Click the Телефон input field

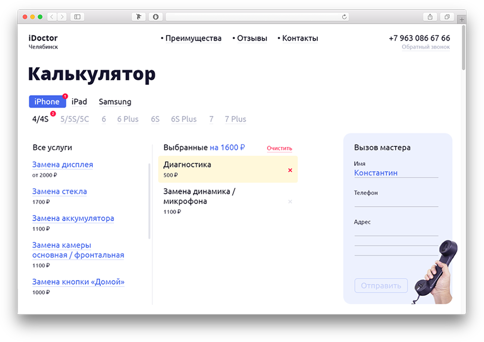click(x=396, y=202)
